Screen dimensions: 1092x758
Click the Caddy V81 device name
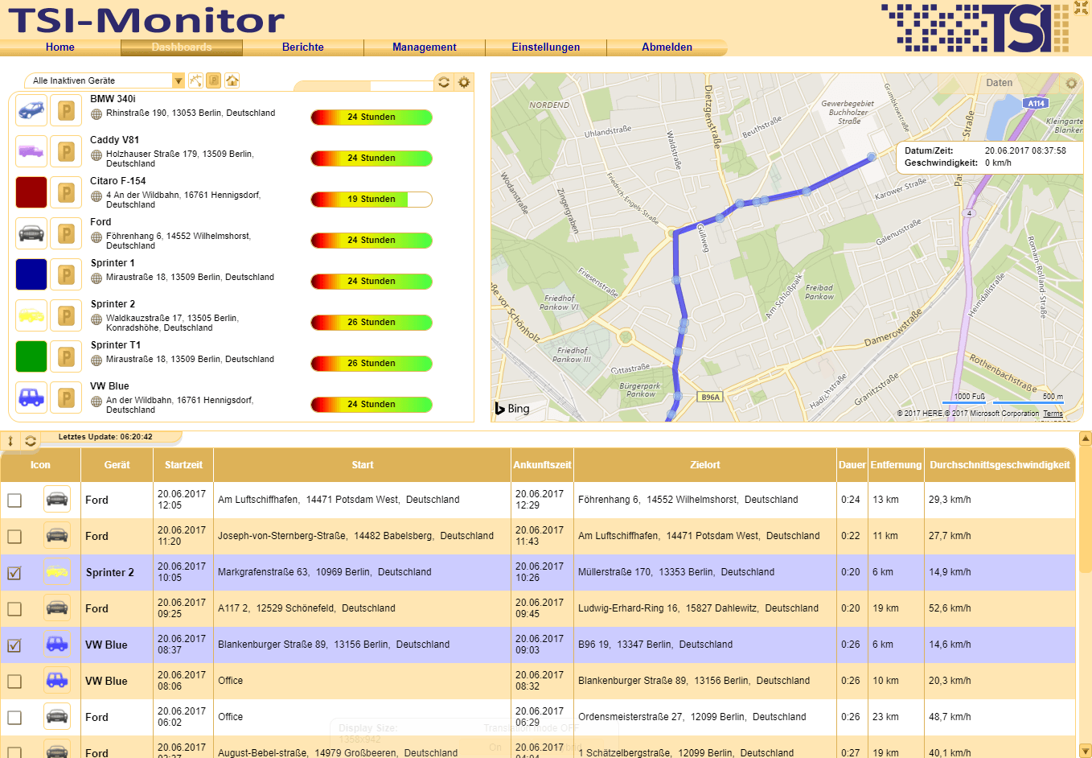114,140
